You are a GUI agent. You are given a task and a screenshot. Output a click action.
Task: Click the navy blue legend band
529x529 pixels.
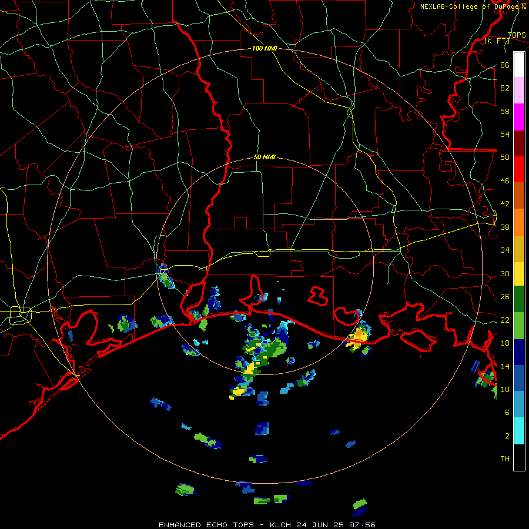[x=519, y=352]
